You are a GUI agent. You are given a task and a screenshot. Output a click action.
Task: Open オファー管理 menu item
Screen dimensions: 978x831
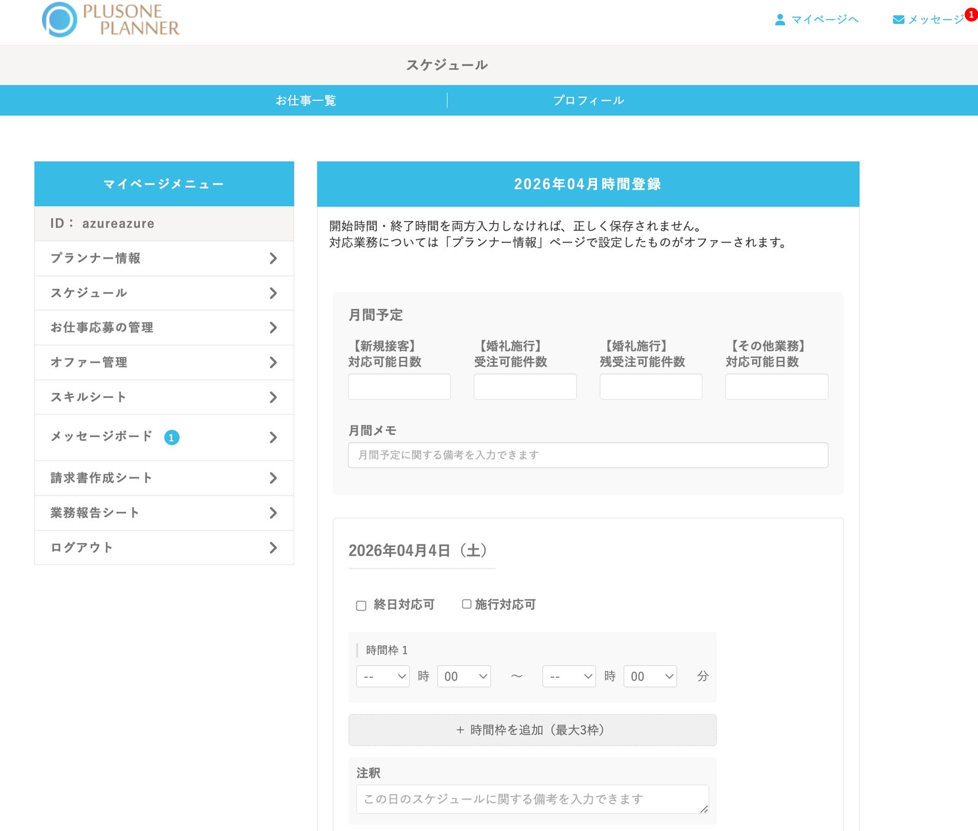pyautogui.click(x=164, y=363)
